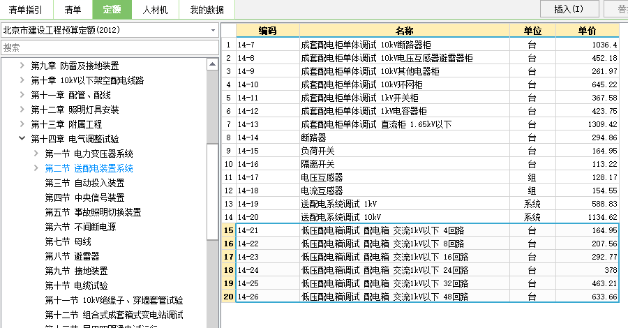Viewport: 628px width, 328px height.
Task: Select 第八节 避雷器
Action: click(x=72, y=256)
